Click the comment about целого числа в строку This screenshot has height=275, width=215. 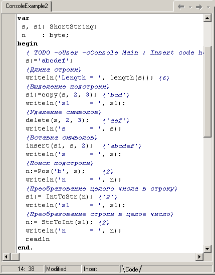tap(102, 188)
